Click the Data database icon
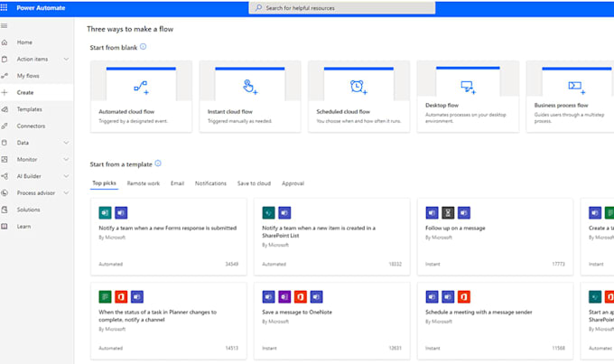This screenshot has width=614, height=364. (5, 143)
